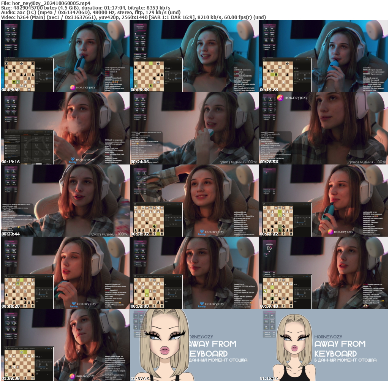Screen dimensions: 389x381
Task: Toggle the Stockfish engine evaluation switch
Action: coord(36,71)
